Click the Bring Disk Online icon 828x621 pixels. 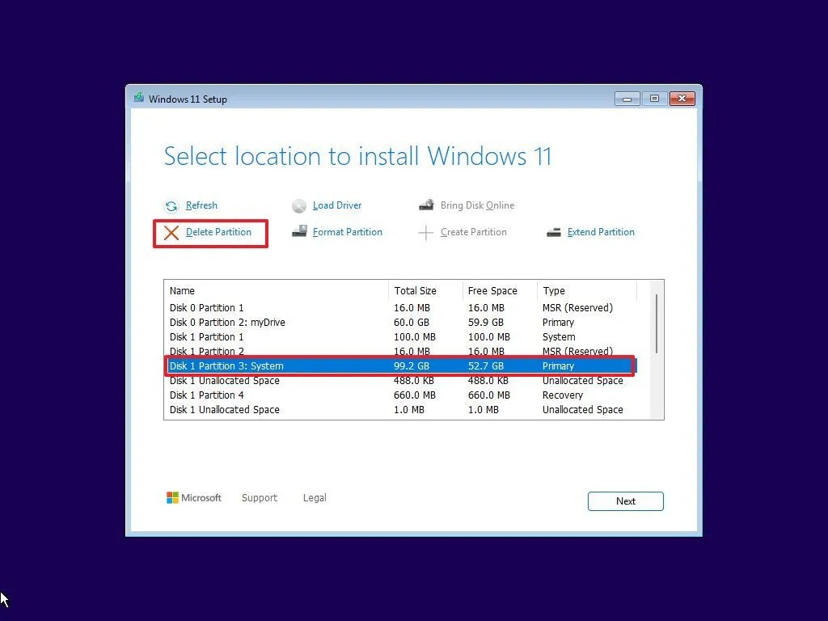[x=426, y=205]
